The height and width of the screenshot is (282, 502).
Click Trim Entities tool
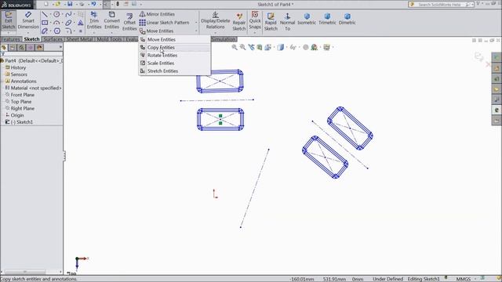pos(94,20)
